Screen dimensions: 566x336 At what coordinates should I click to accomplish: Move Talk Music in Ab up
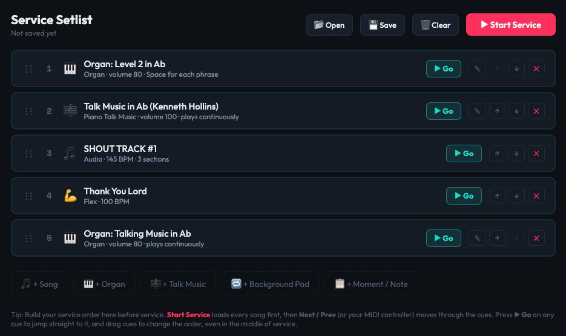pos(497,111)
